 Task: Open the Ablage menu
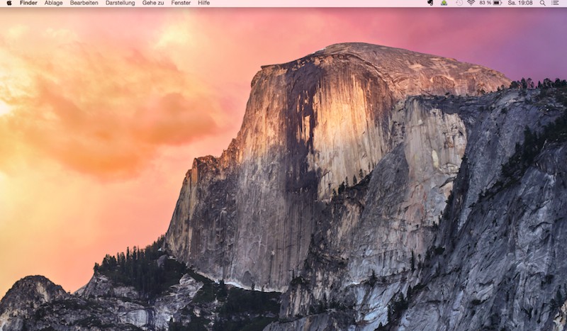(53, 3)
